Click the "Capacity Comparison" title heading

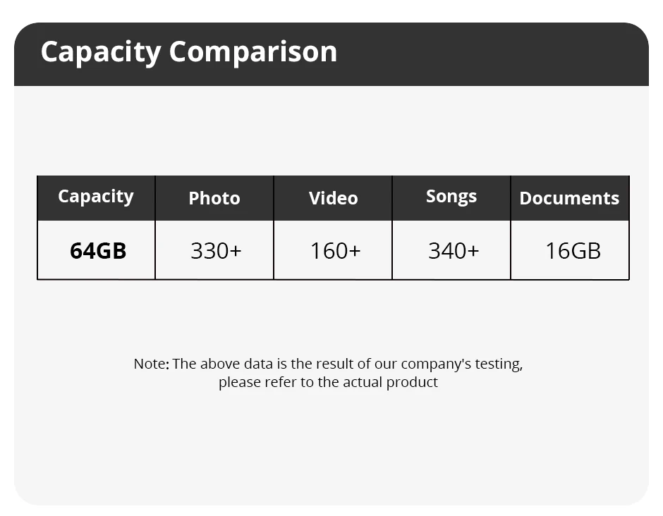pos(188,52)
